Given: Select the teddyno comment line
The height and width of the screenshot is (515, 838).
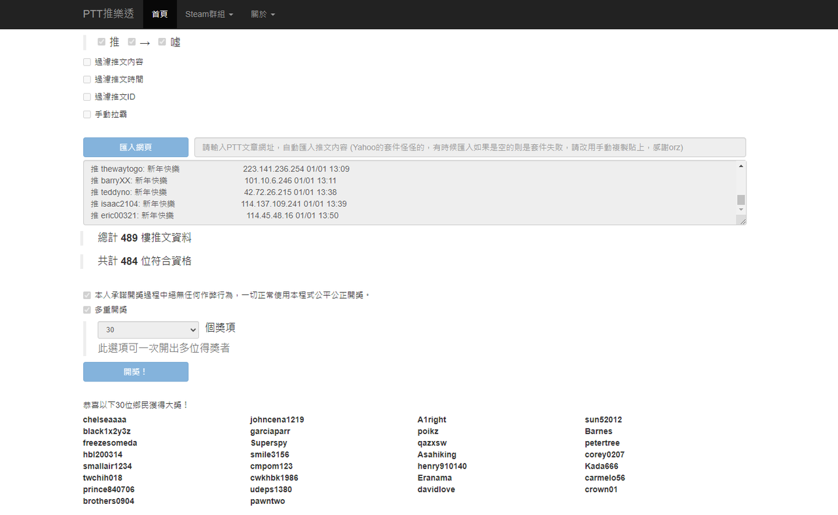Looking at the screenshot, I should (x=213, y=192).
